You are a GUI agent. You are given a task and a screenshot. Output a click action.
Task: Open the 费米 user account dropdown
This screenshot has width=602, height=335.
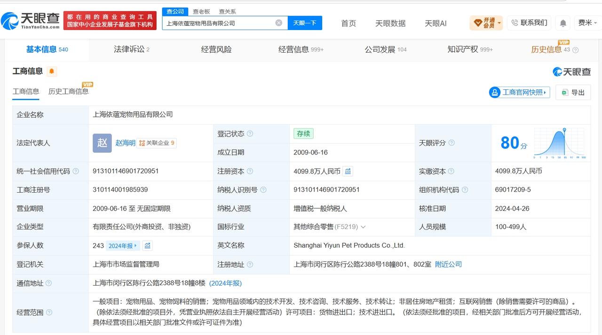587,23
